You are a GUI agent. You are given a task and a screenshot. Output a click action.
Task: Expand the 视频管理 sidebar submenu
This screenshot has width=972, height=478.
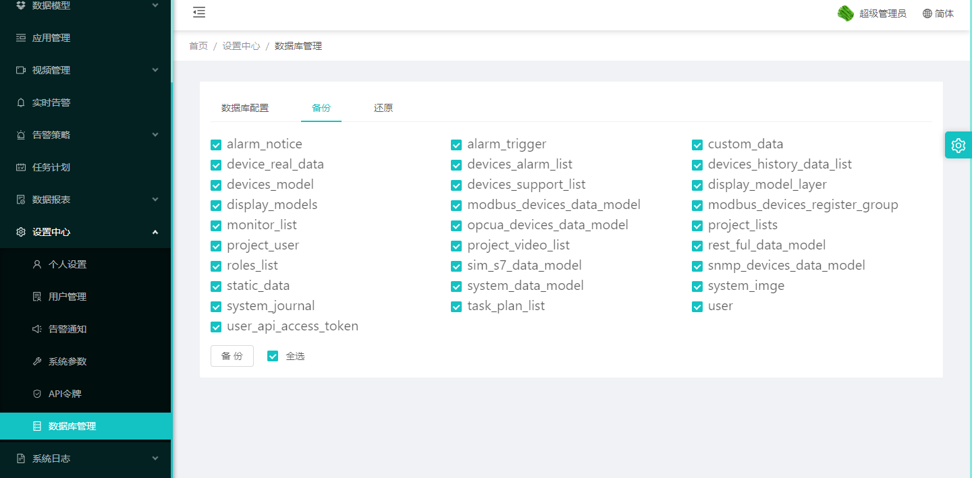pyautogui.click(x=155, y=70)
